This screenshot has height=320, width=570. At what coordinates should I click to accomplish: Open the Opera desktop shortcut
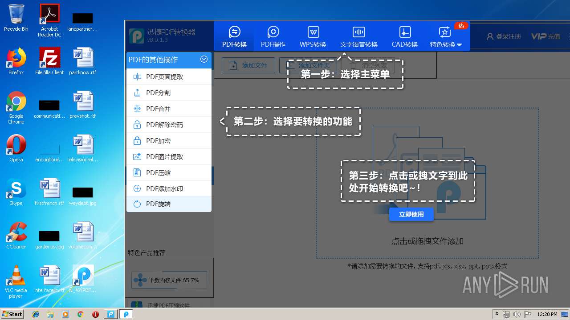click(16, 148)
